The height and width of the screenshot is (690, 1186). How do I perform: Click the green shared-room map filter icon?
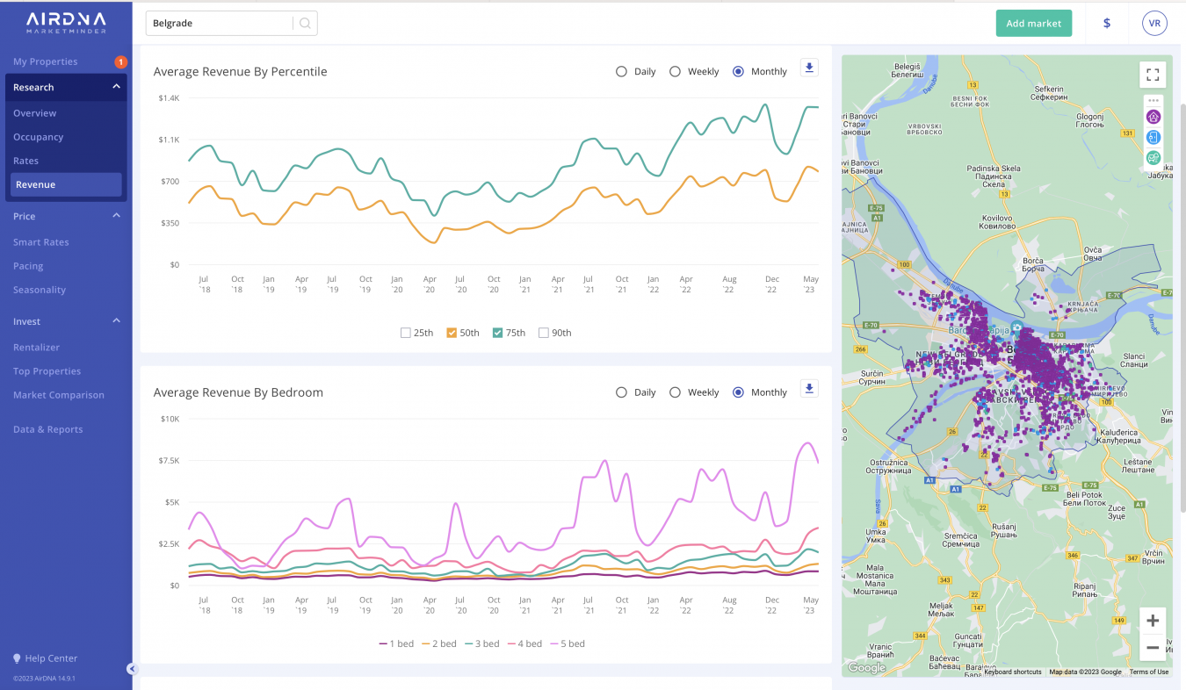(x=1153, y=158)
